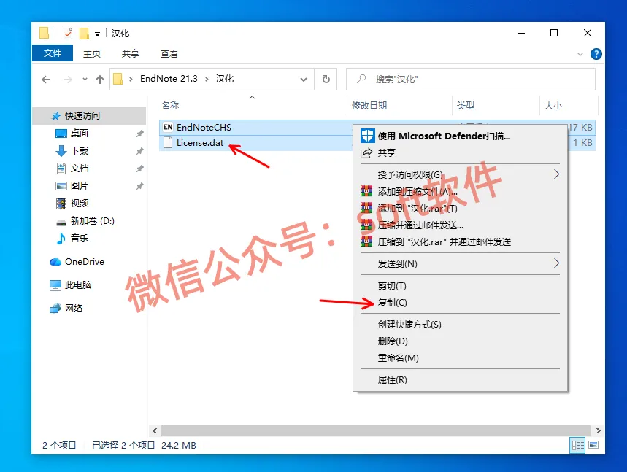This screenshot has height=472, width=627.
Task: Choose 添加到 "汉化.rar"(T) in context menu
Action: (x=460, y=208)
